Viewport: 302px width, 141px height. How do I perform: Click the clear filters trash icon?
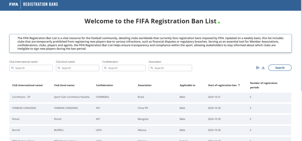tap(257, 68)
